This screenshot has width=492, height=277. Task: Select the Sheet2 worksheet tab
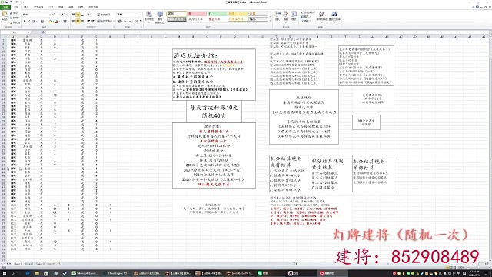click(x=29, y=264)
